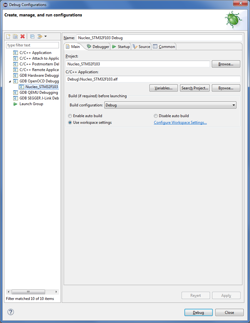This screenshot has width=250, height=323.
Task: Select GDB QEMU Debugging entry
Action: pos(39,93)
